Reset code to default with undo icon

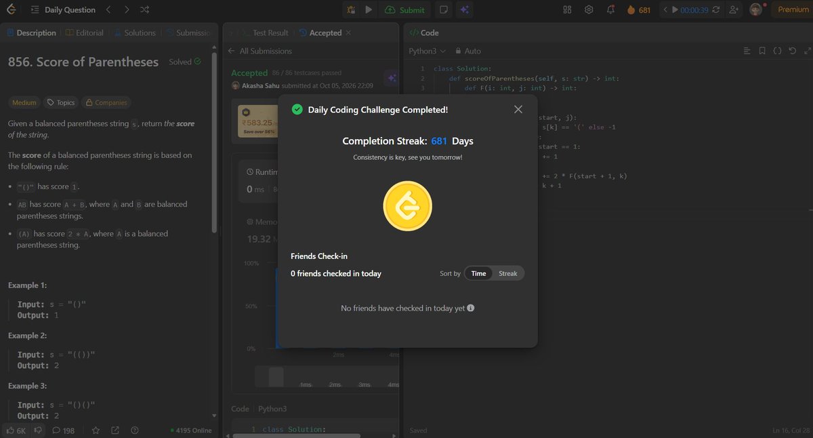coord(792,51)
